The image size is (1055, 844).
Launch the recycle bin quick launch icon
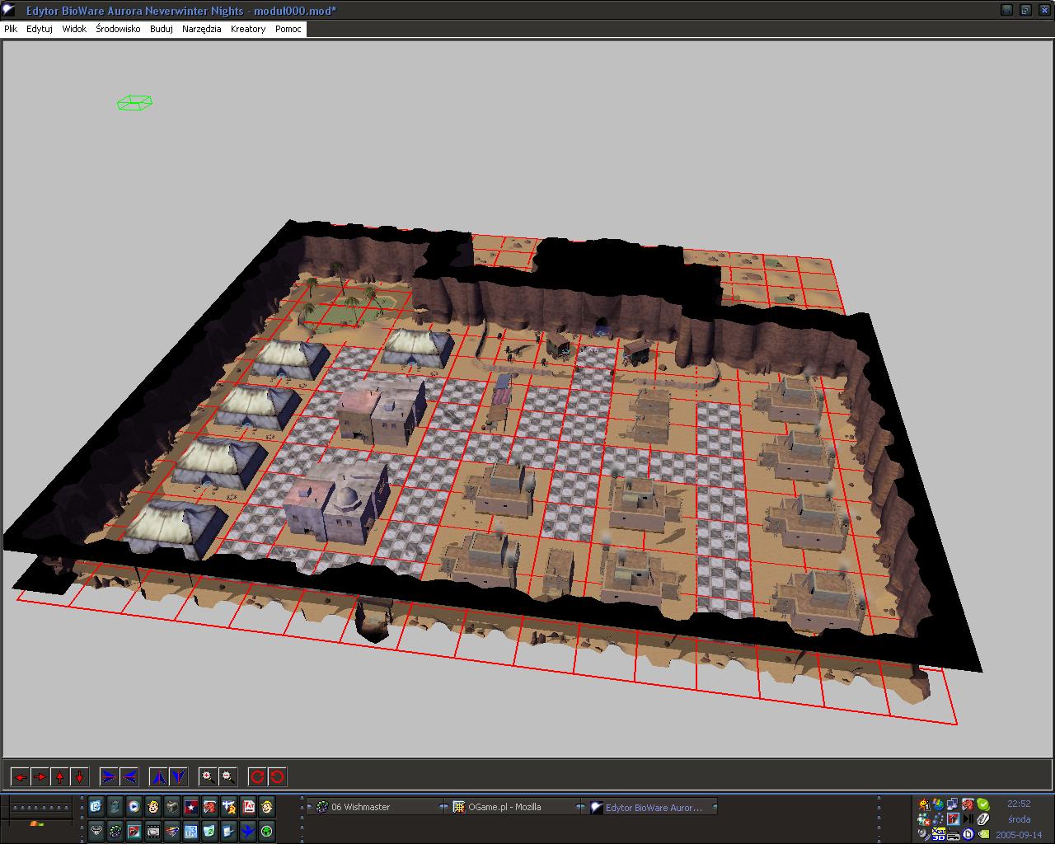[209, 831]
